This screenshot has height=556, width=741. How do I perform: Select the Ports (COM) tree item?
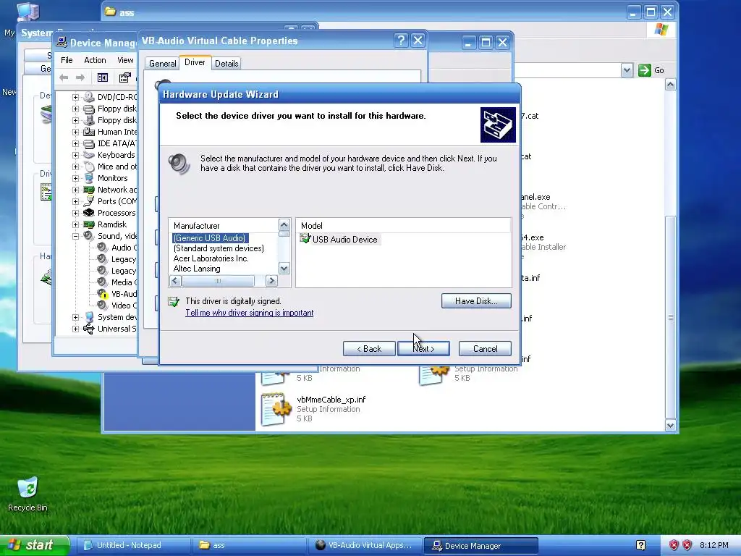tap(117, 201)
